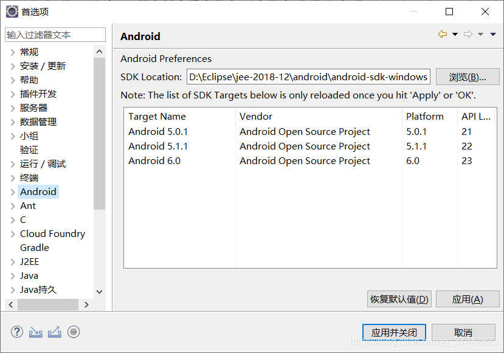Open the back history dropdown arrow
Viewport: 504px width, 353px height.
point(455,34)
